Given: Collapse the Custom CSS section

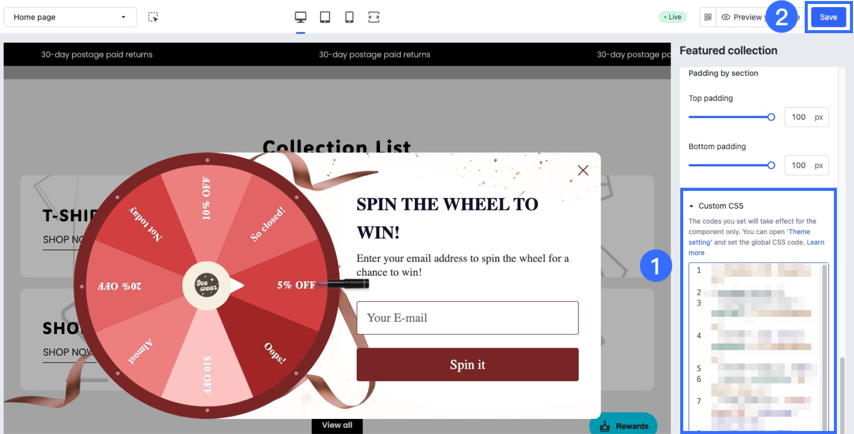Looking at the screenshot, I should click(x=691, y=206).
